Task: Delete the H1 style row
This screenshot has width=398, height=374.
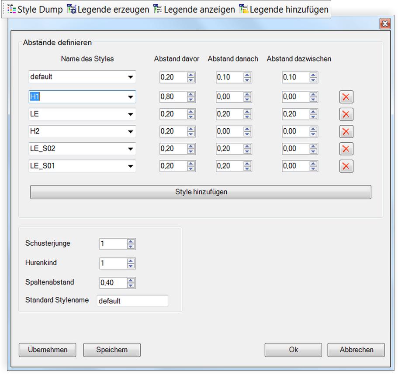Action: (x=346, y=97)
